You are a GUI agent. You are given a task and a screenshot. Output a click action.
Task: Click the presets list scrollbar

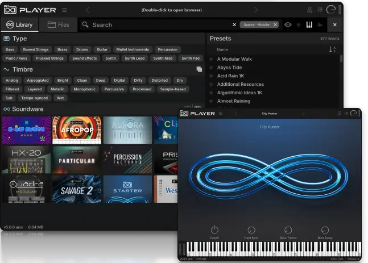pyautogui.click(x=341, y=59)
